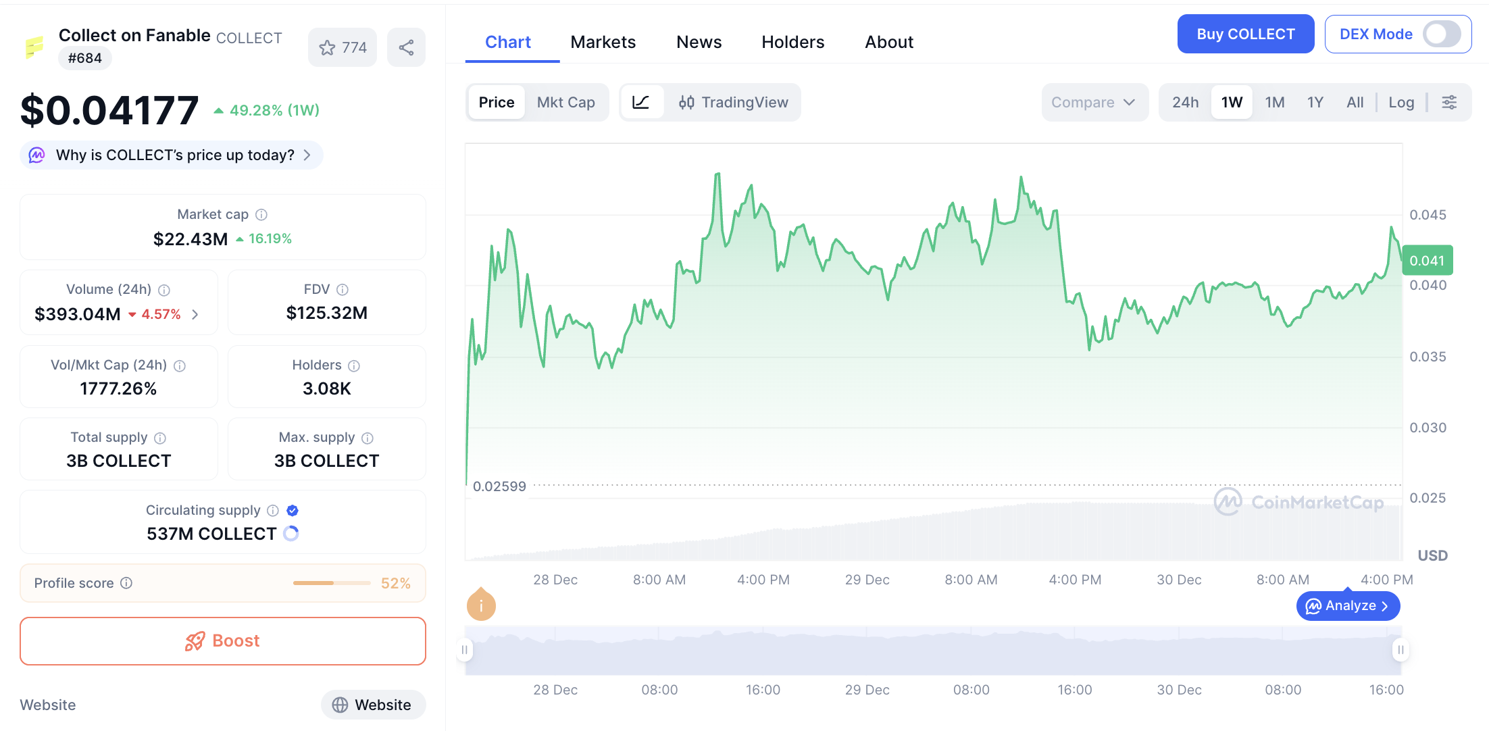Switch to the Markets tab
Viewport: 1489px width, 731px height.
pos(603,42)
